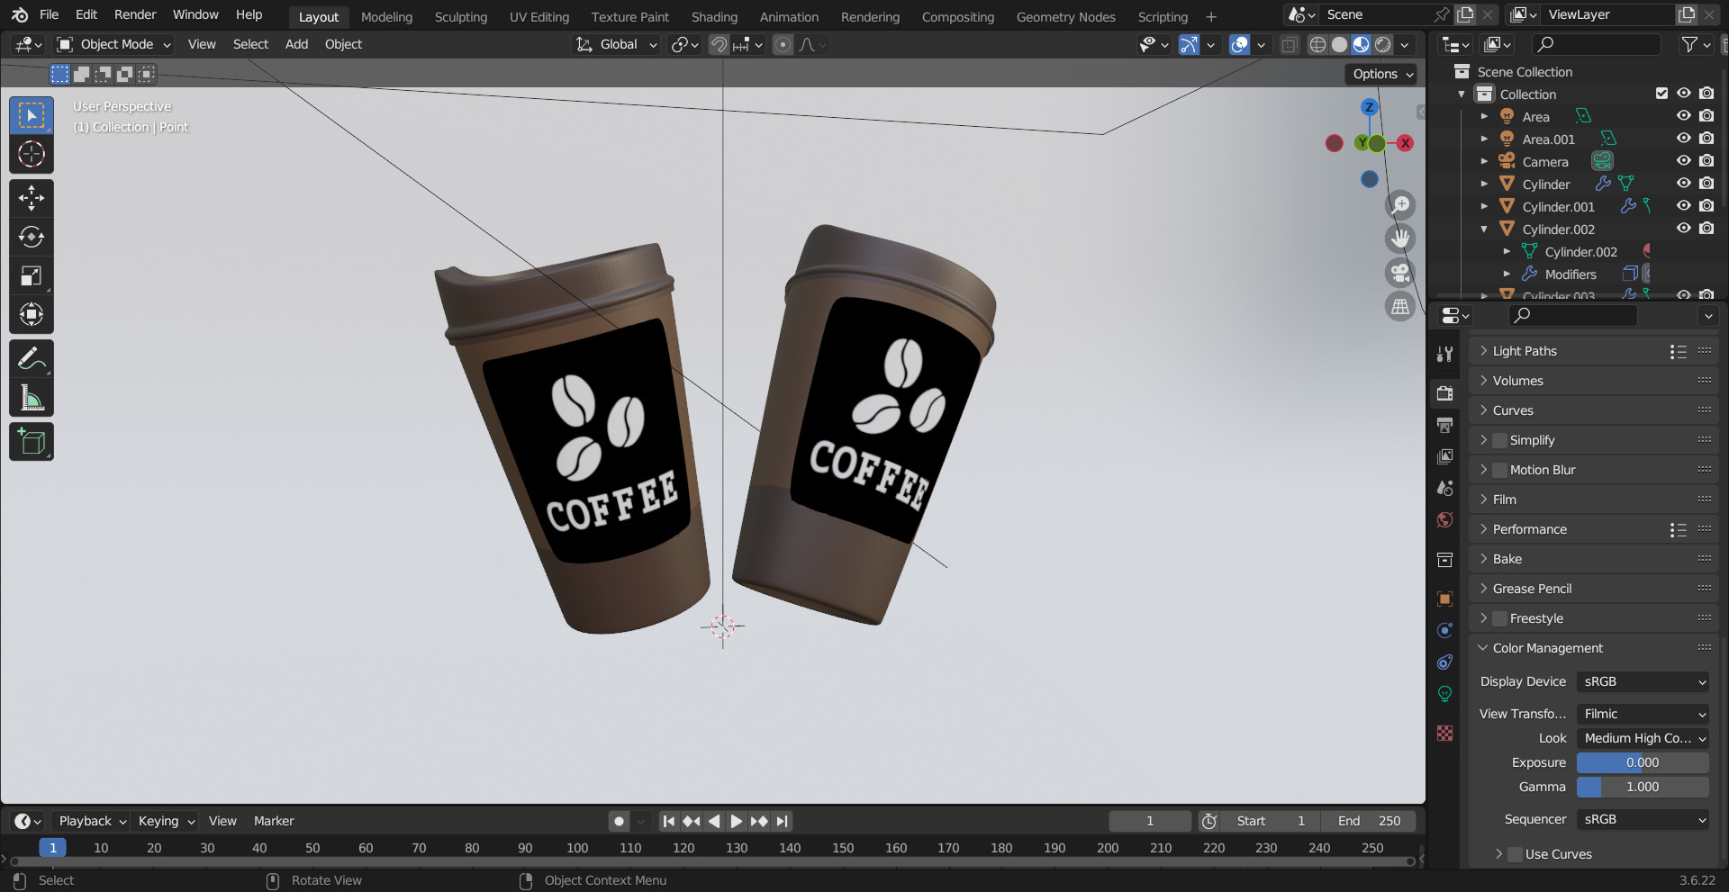Switch to material preview shading mode
1729x892 pixels.
click(1362, 44)
